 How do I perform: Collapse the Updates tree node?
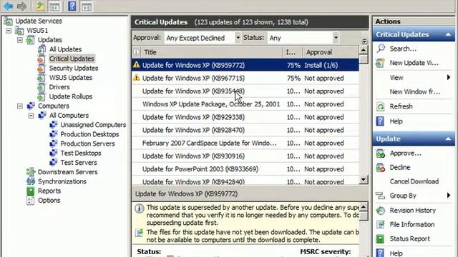coord(19,40)
